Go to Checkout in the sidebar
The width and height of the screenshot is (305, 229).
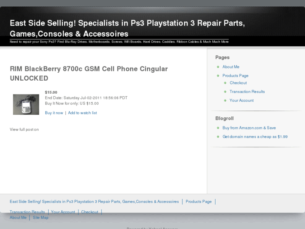pos(238,83)
